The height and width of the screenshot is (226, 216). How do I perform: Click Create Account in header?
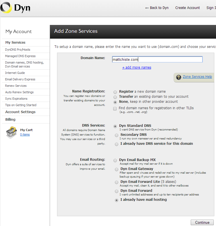click(187, 8)
